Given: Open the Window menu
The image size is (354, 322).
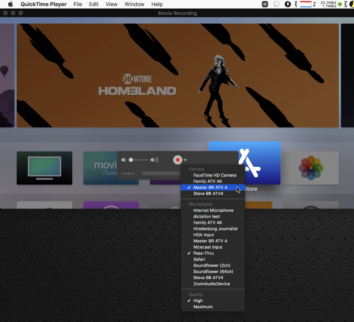Looking at the screenshot, I should (x=134, y=4).
